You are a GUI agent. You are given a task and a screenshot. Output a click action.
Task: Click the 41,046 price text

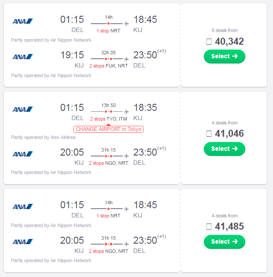point(229,134)
